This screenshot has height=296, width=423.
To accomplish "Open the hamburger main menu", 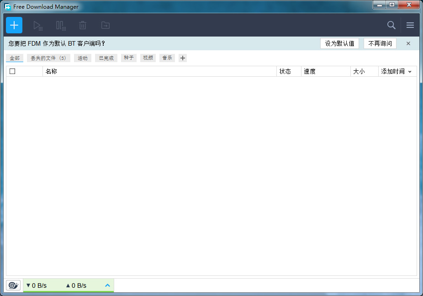I will tap(410, 25).
